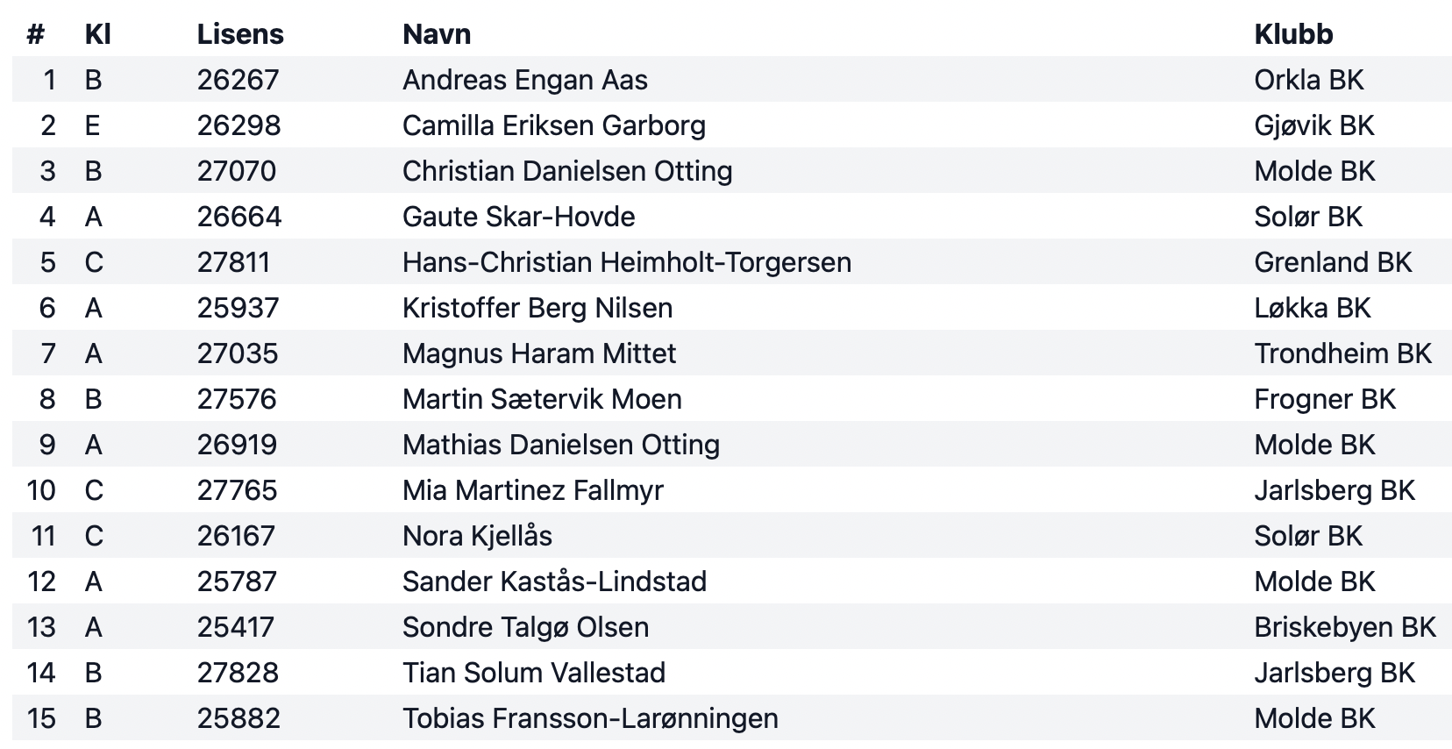Image resolution: width=1452 pixels, height=749 pixels.
Task: Click Mathias Danielsen Otting's name
Action: [x=561, y=445]
